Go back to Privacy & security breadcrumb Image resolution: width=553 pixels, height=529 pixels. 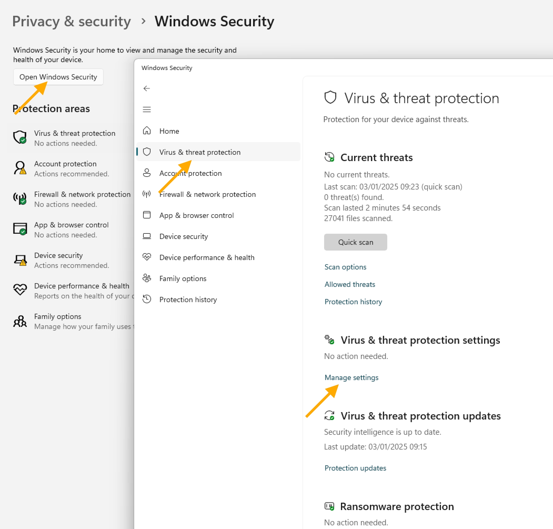tap(72, 21)
